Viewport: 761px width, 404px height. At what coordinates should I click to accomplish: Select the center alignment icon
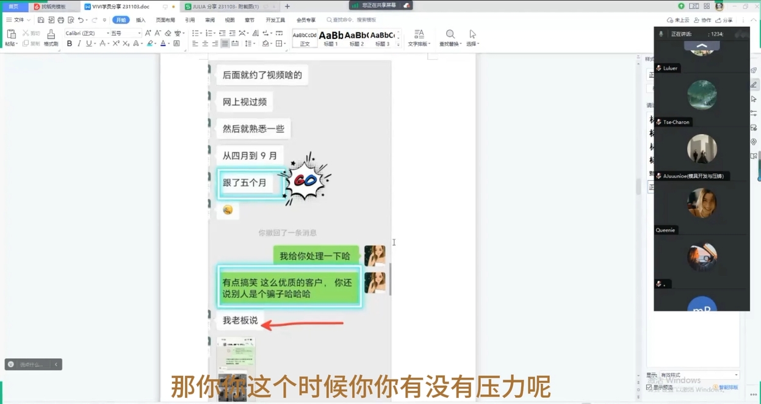click(204, 43)
